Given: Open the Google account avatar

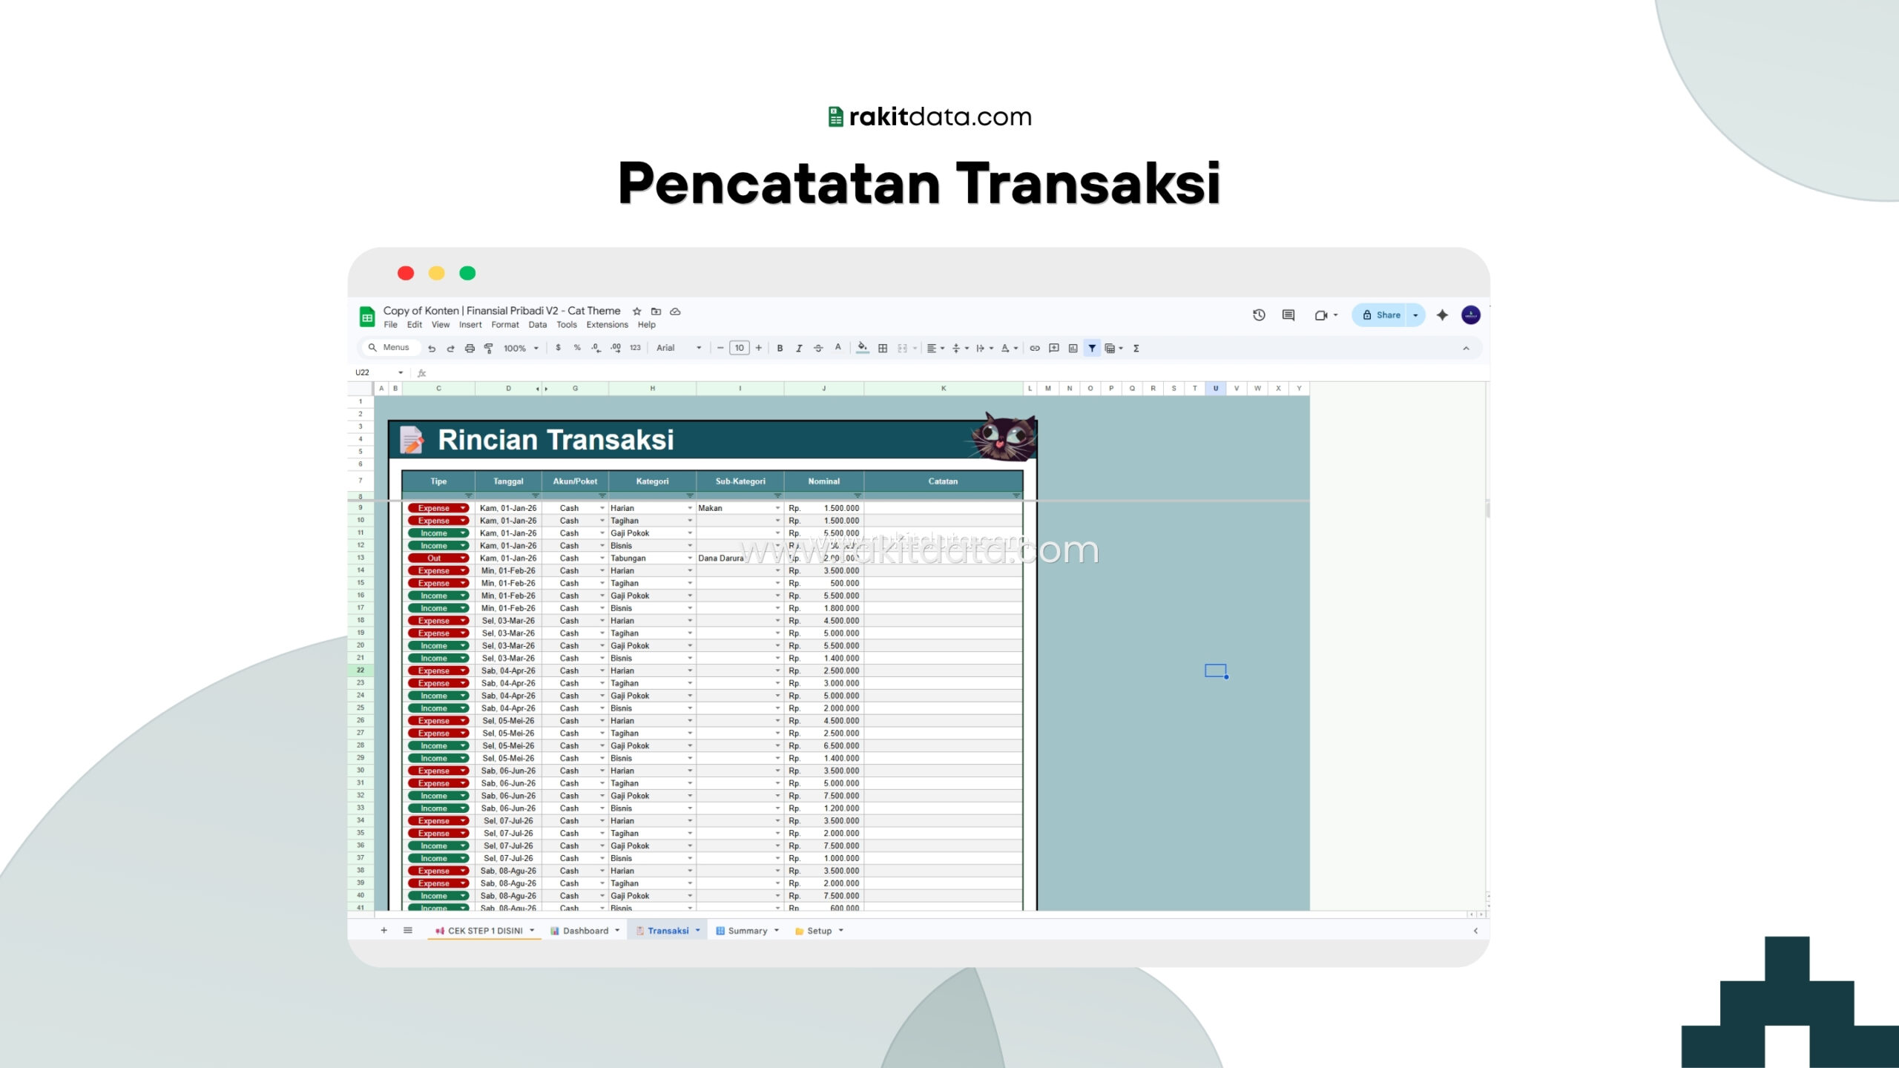Looking at the screenshot, I should tap(1471, 315).
